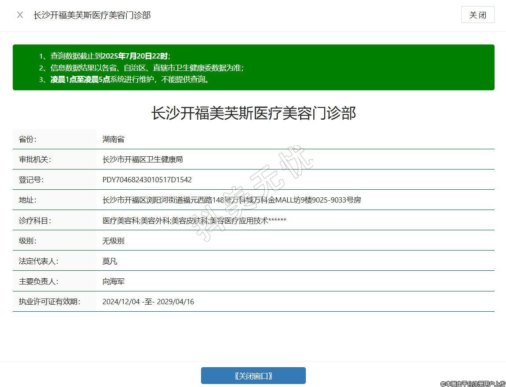
Task: Click the 法定代表人 value 莫凡
Action: (110, 261)
